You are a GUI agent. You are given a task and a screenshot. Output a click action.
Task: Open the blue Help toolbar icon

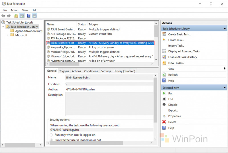(x=29, y=16)
